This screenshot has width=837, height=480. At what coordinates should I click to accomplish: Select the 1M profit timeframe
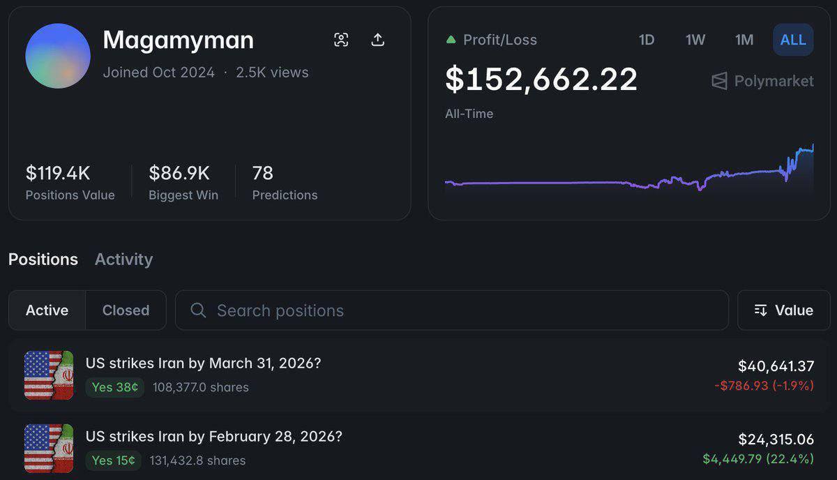click(744, 40)
